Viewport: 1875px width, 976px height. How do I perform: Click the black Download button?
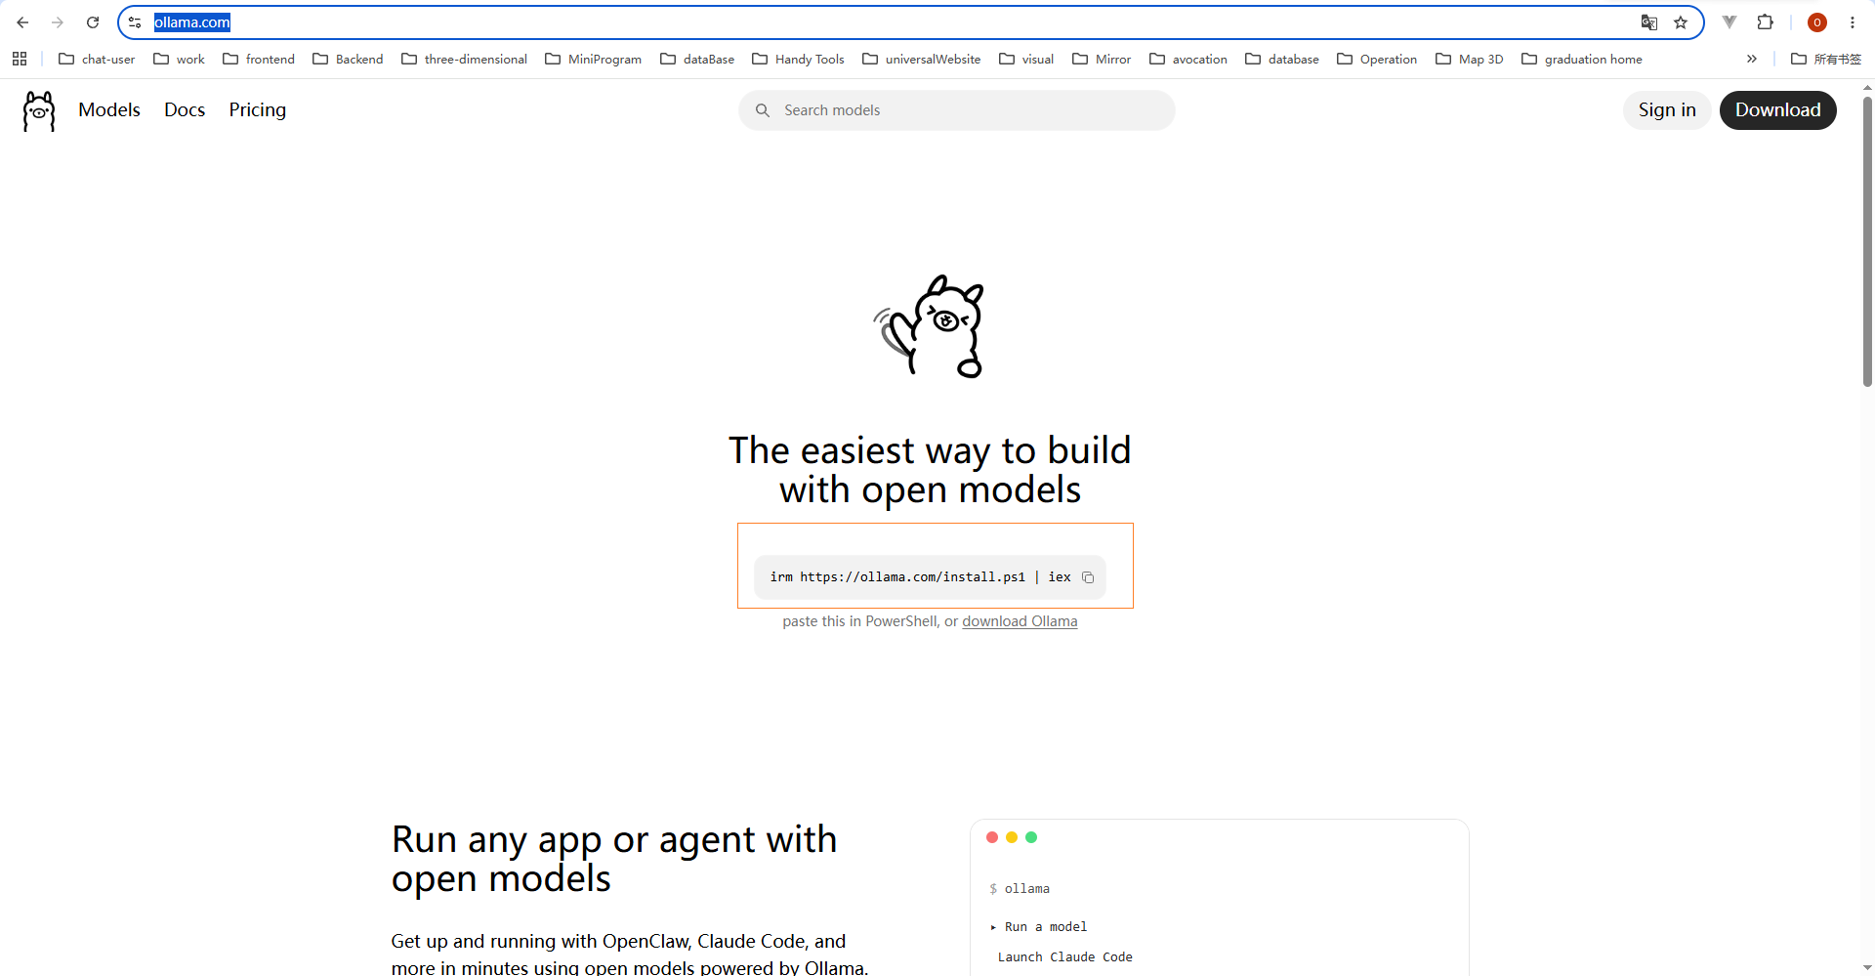click(x=1777, y=110)
